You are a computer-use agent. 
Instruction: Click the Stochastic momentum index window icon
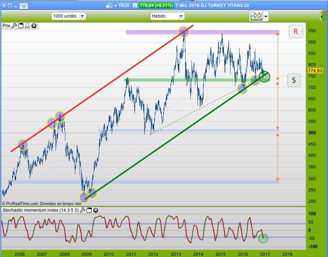click(89, 210)
